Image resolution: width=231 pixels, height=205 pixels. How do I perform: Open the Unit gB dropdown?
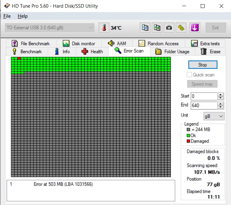214,116
